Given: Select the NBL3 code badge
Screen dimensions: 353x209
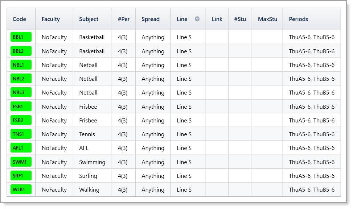Looking at the screenshot, I should click(21, 93).
